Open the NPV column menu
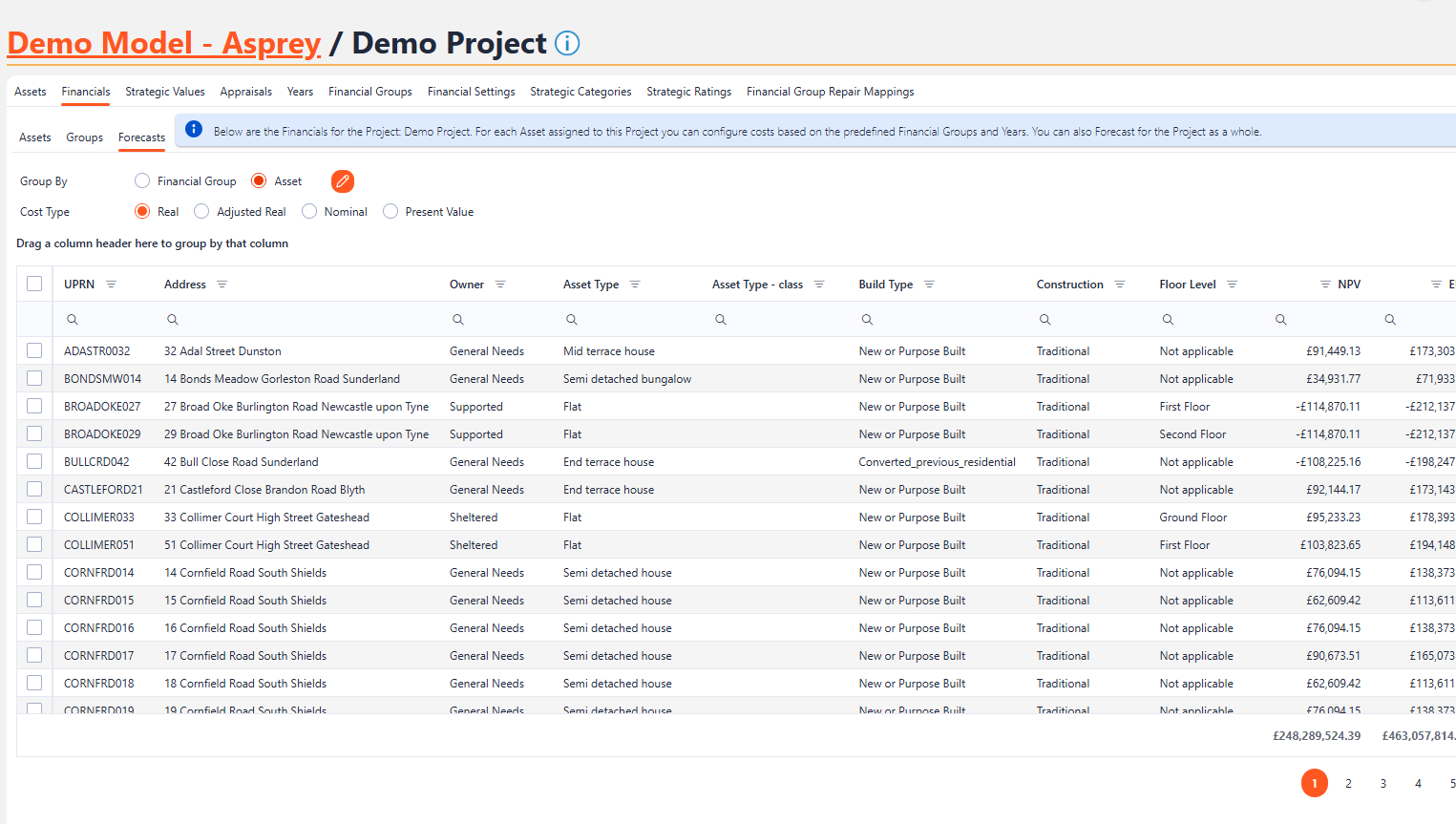Screen dimensions: 1456x824 (x=1325, y=285)
